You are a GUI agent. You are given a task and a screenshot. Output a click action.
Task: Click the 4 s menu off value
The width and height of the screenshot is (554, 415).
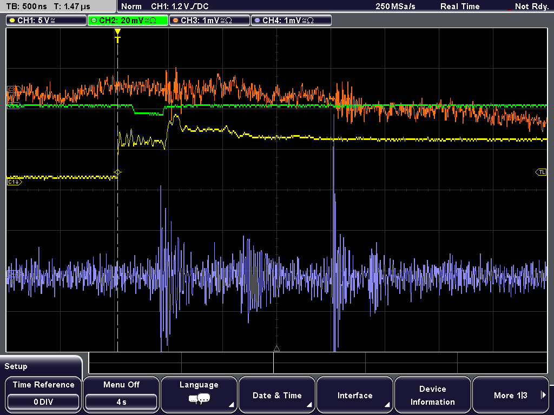[x=121, y=402]
